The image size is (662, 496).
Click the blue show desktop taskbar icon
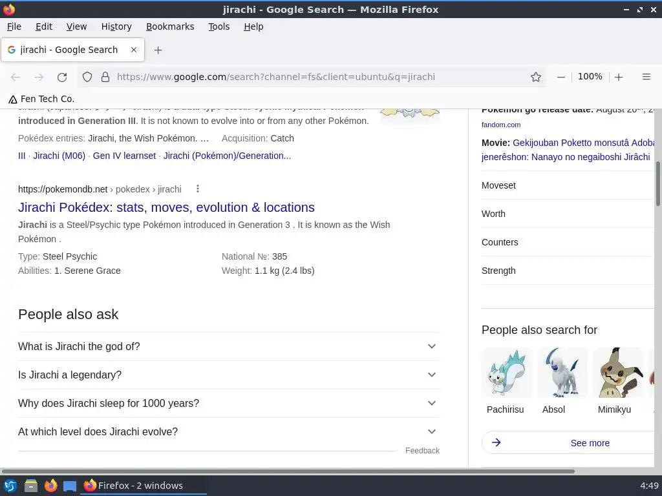point(70,486)
